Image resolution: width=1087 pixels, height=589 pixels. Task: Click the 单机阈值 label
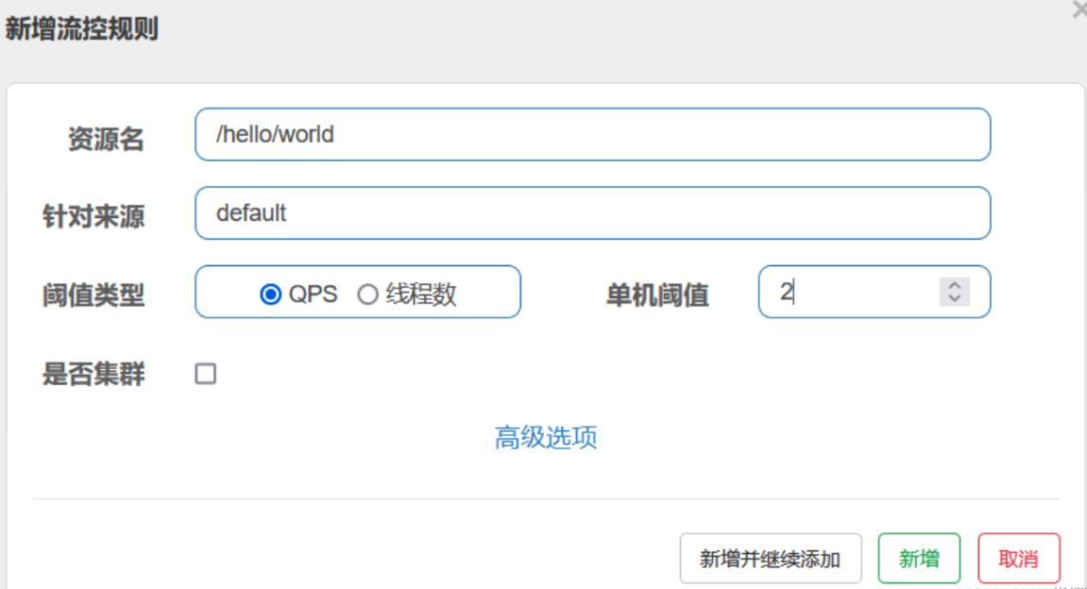(657, 295)
